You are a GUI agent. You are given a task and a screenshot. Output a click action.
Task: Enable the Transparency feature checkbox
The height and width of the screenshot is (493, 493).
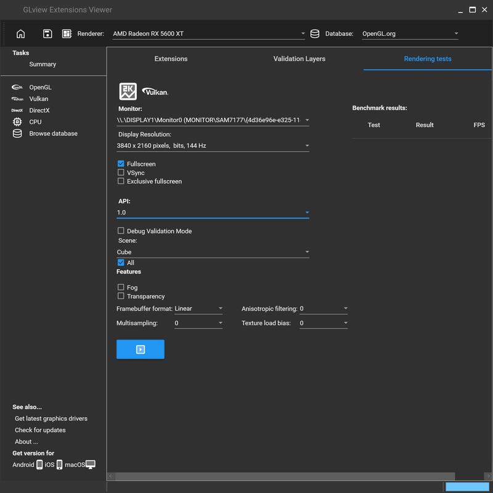tap(121, 296)
